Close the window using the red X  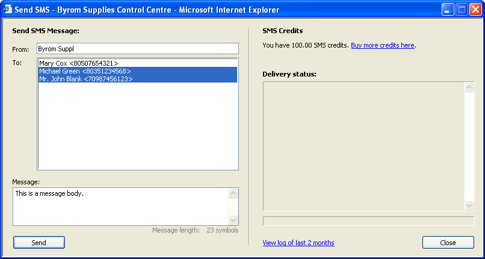pos(475,10)
